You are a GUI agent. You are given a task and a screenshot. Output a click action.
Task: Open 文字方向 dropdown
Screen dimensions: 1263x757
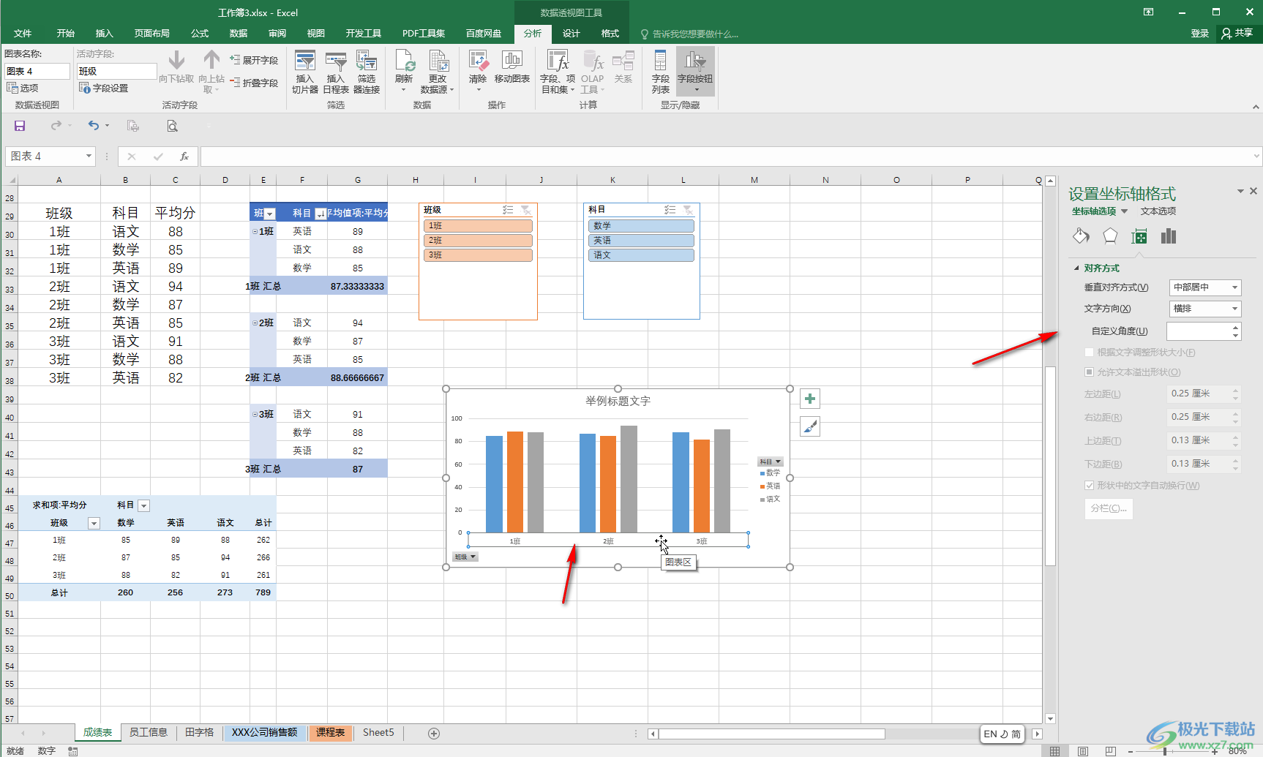pos(1205,309)
